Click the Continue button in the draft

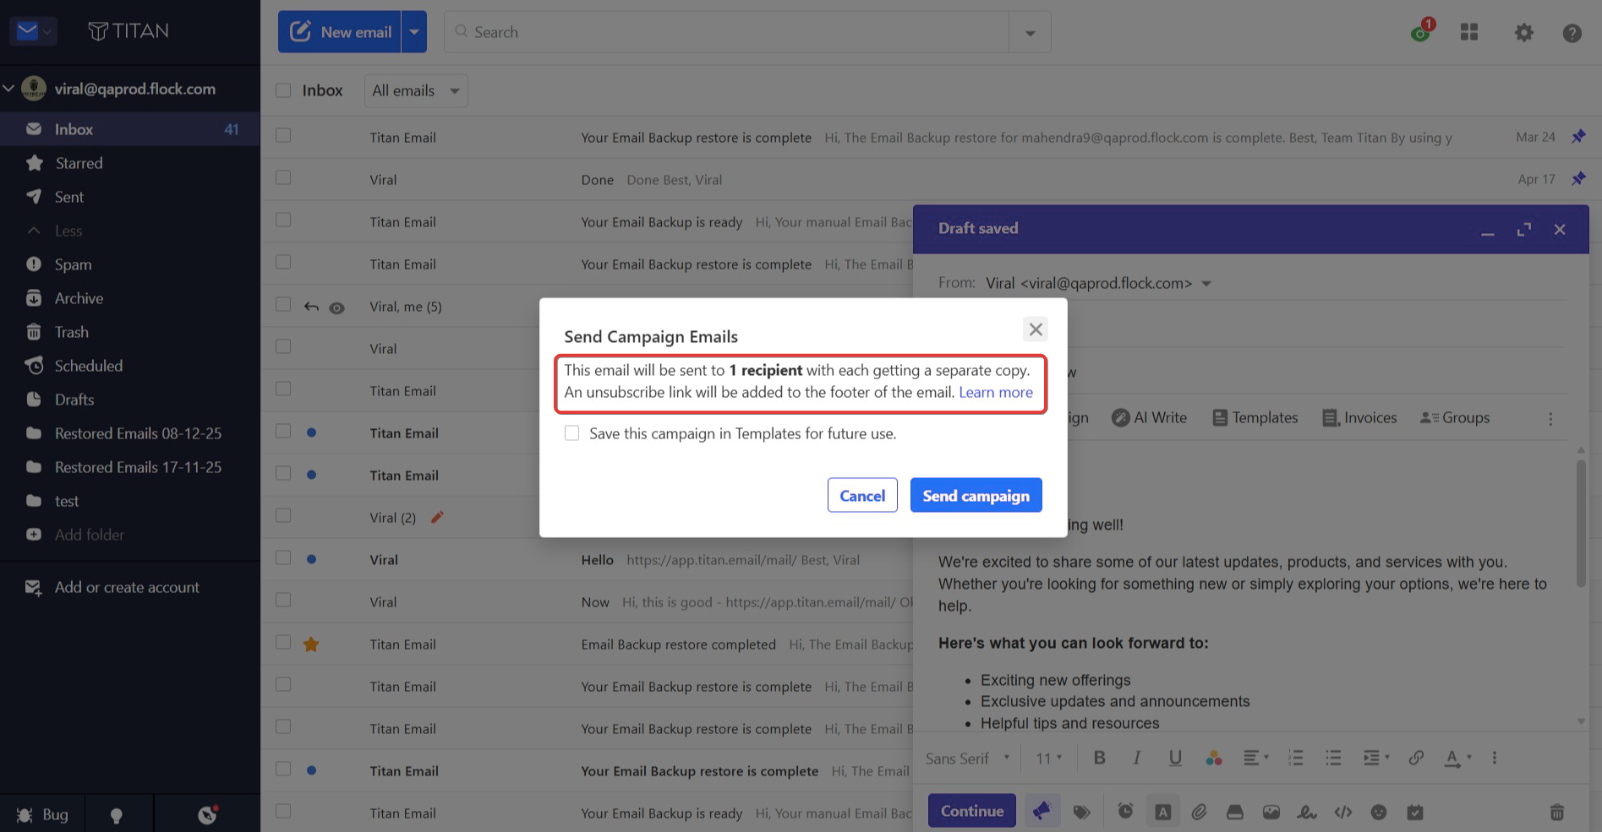[972, 811]
